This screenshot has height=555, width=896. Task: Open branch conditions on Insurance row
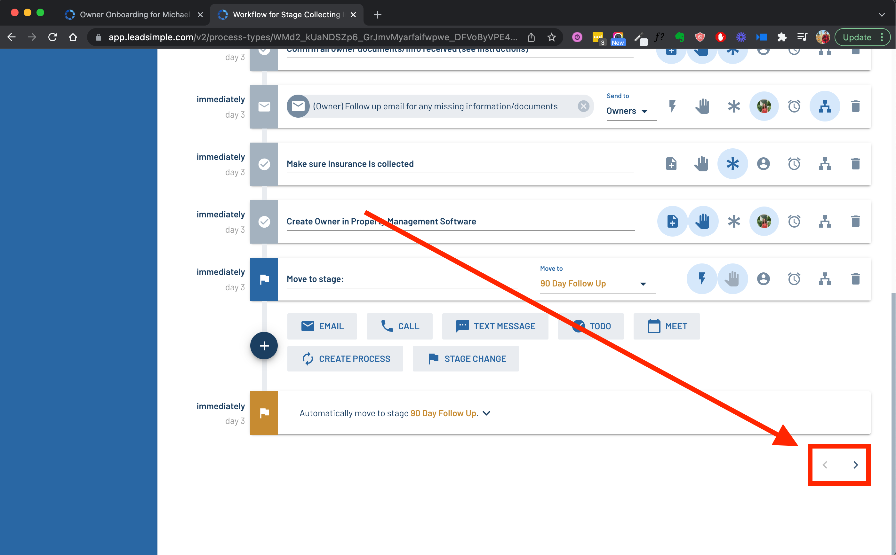pos(825,164)
